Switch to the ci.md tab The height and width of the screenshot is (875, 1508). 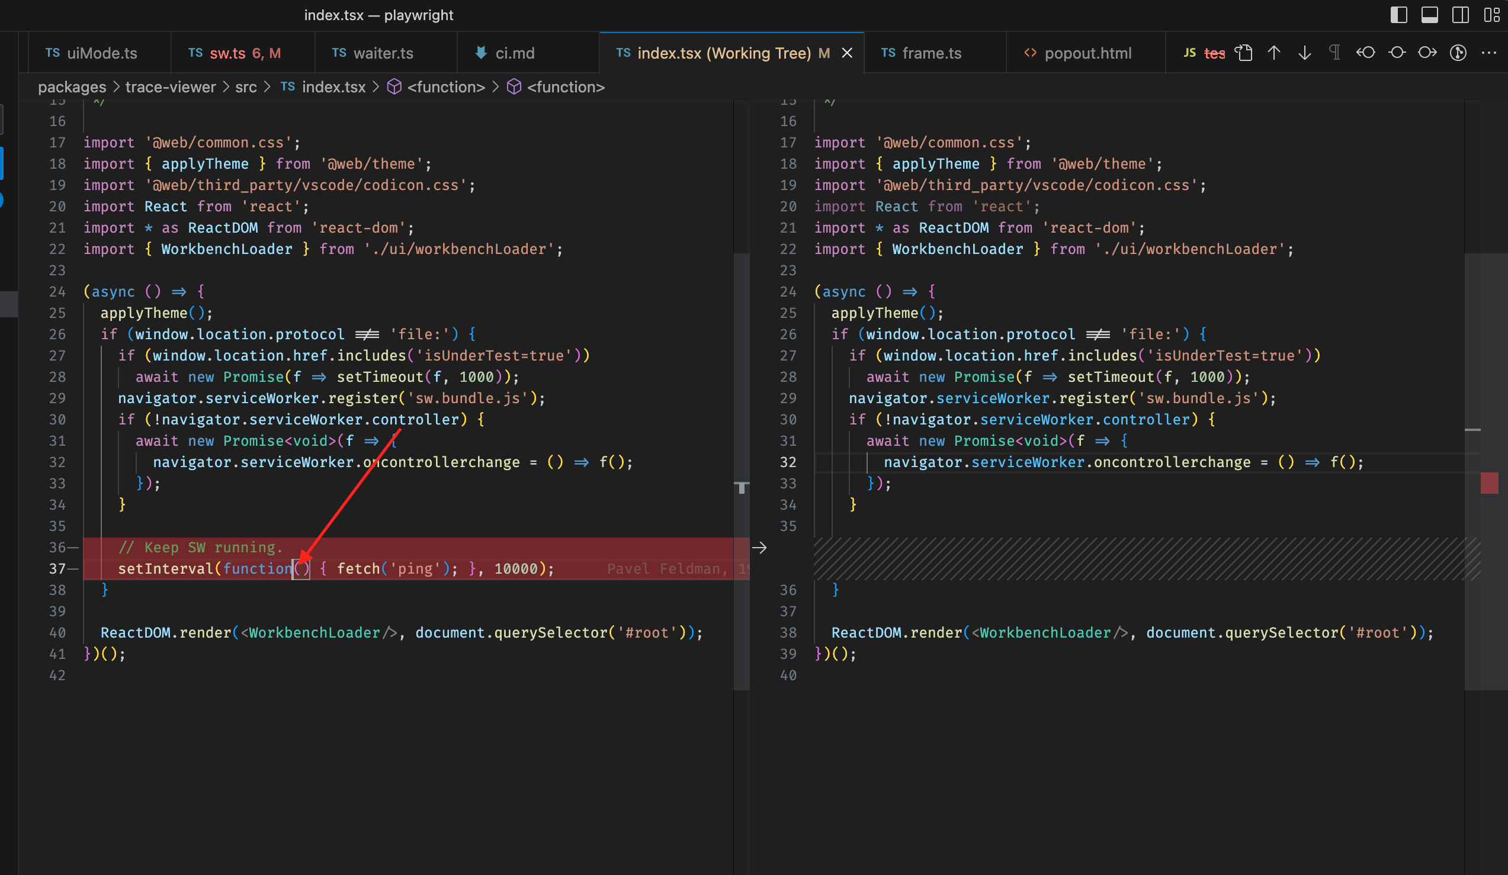pyautogui.click(x=528, y=53)
